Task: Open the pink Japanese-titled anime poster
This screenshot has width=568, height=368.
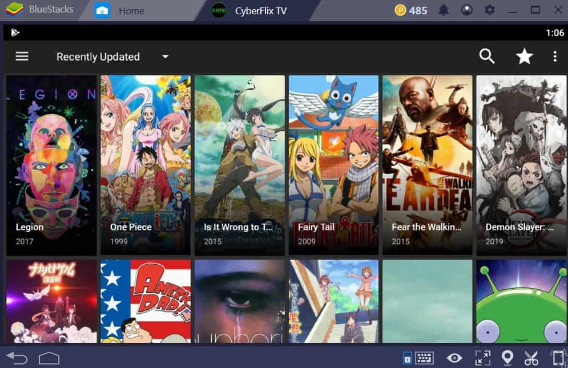Action: click(51, 301)
